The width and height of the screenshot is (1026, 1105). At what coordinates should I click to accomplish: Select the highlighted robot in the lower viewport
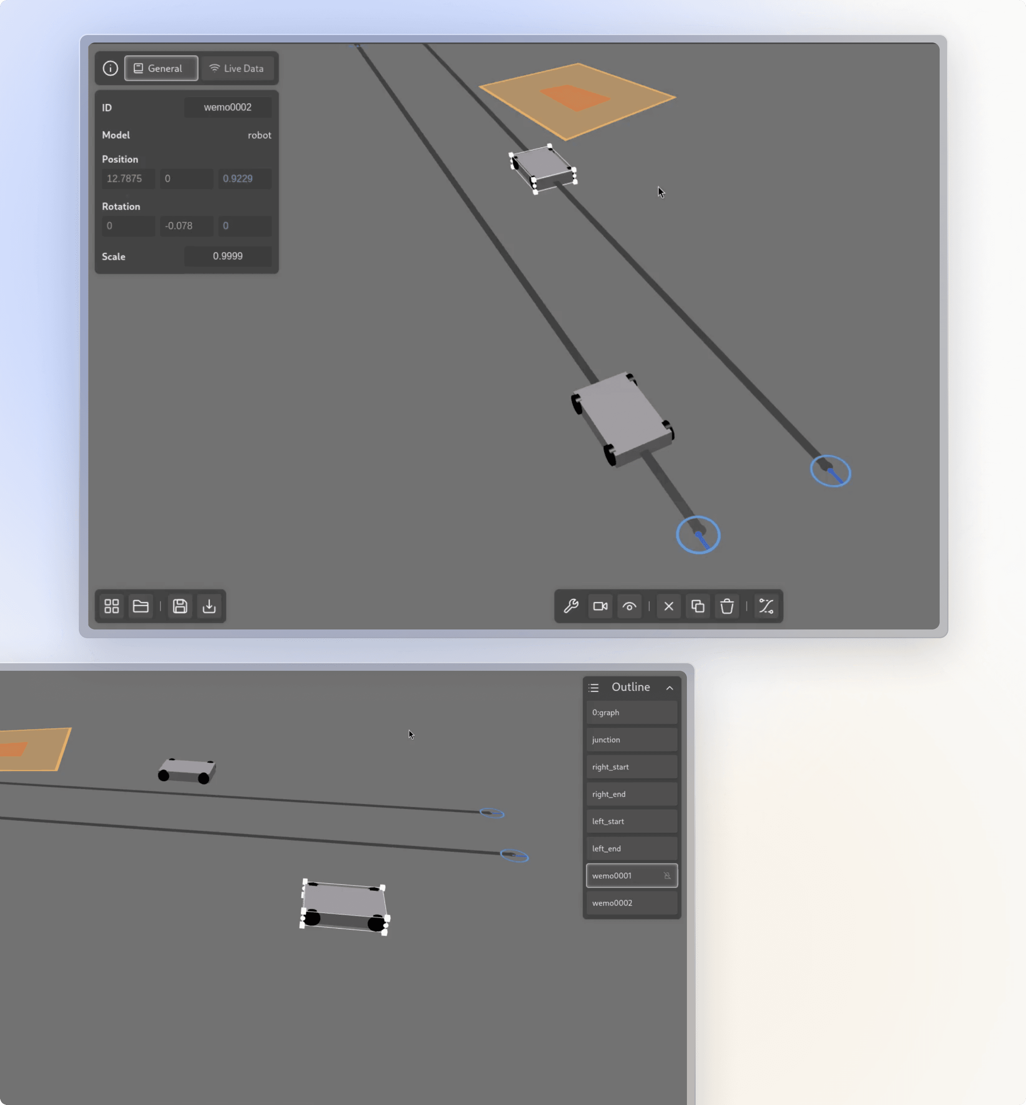point(344,907)
